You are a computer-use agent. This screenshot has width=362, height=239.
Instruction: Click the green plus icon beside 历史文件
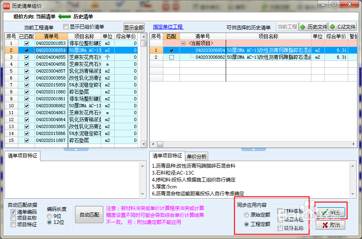(x=302, y=27)
